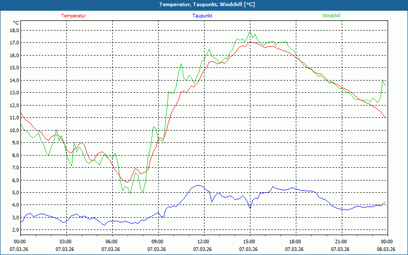Click the red Temperatur legend label

(x=73, y=16)
